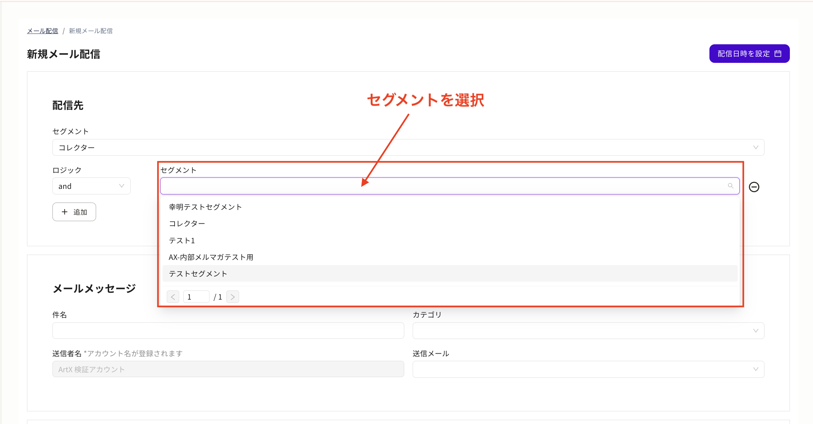813x424 pixels.
Task: Click the page number input showing 1
Action: point(196,296)
